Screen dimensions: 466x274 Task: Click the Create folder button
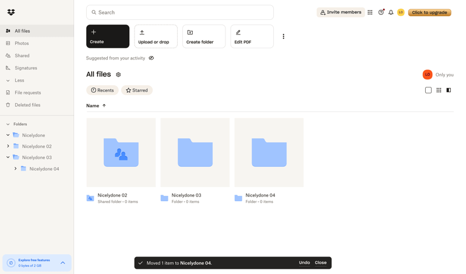click(x=204, y=36)
